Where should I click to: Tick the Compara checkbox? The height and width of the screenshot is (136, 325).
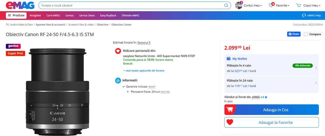click(305, 34)
